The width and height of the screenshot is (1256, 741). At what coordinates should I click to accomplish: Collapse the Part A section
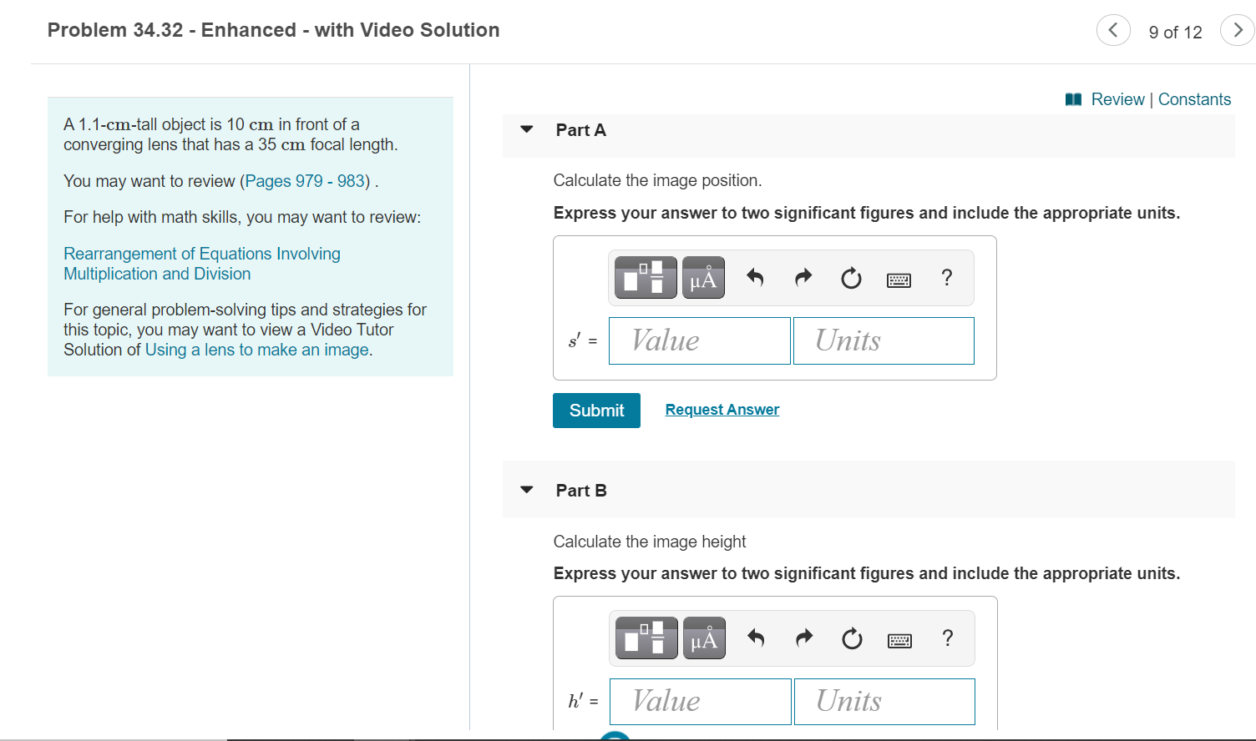(526, 129)
